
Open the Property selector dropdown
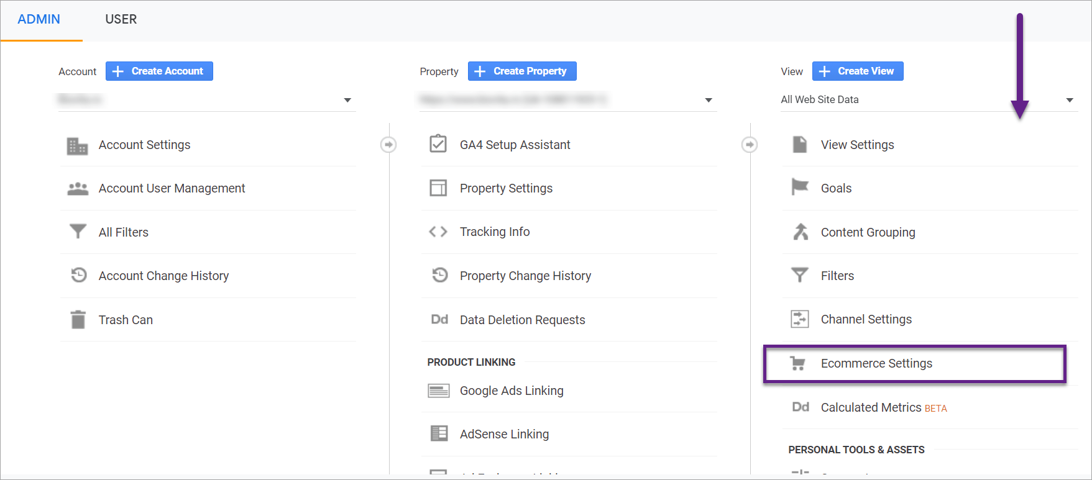(x=709, y=100)
